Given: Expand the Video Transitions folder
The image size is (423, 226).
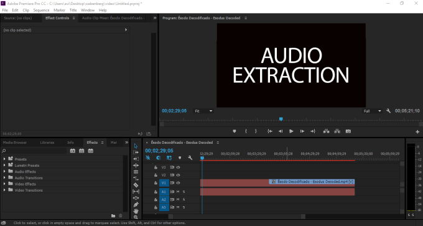Looking at the screenshot, I should (4, 190).
